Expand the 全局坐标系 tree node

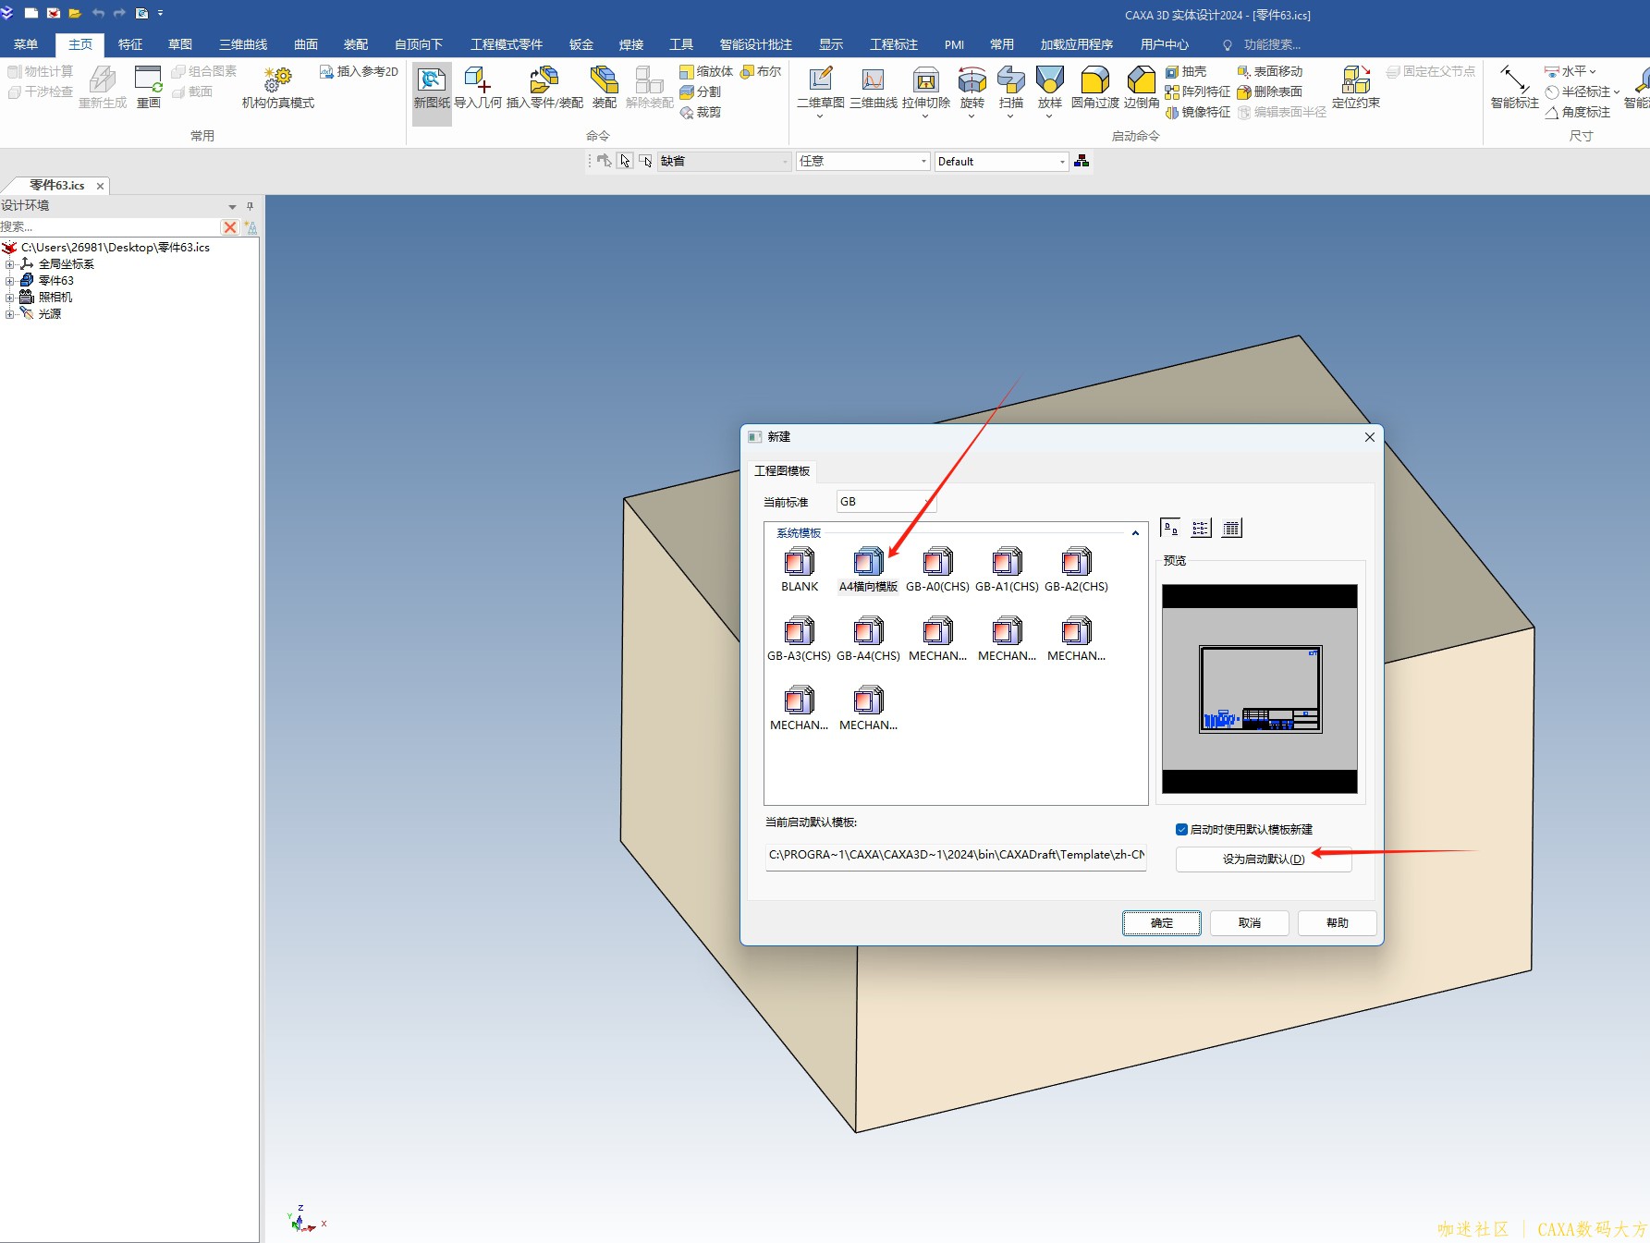tap(10, 264)
